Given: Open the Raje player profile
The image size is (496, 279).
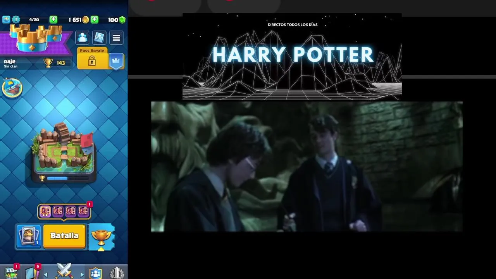Looking at the screenshot, I should 10,63.
